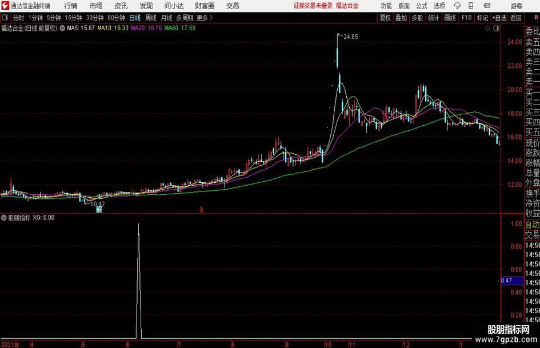Click the mobile phone icon in title bar

tap(471, 6)
